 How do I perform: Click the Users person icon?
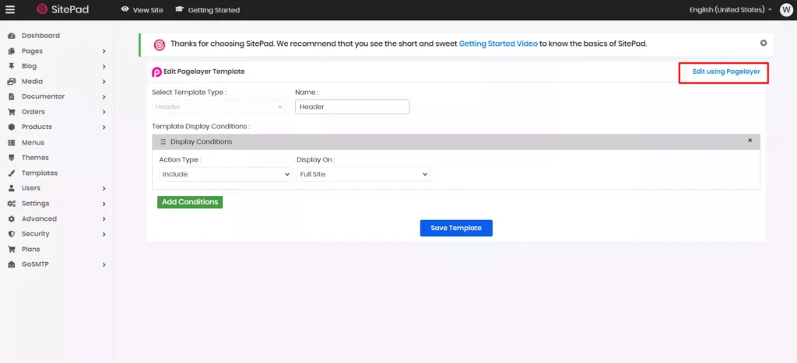pos(11,188)
